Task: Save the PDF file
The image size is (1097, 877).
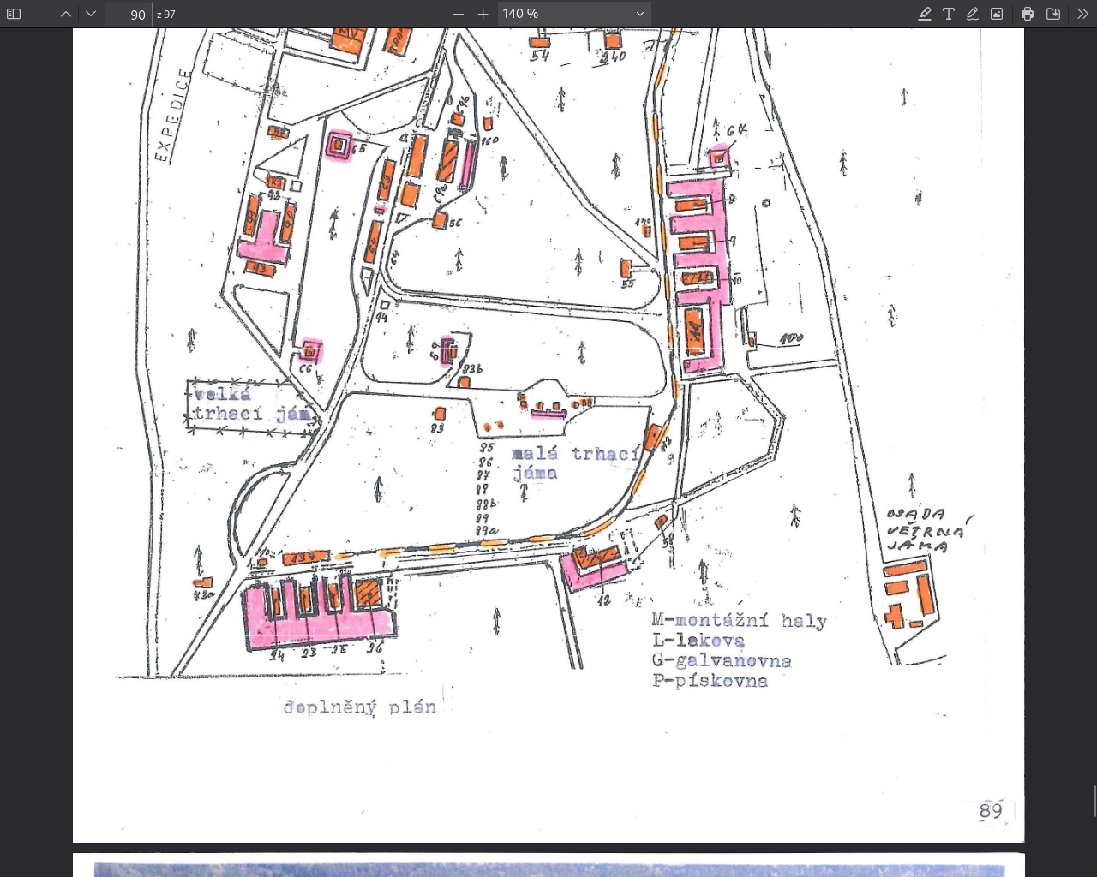Action: tap(1053, 14)
